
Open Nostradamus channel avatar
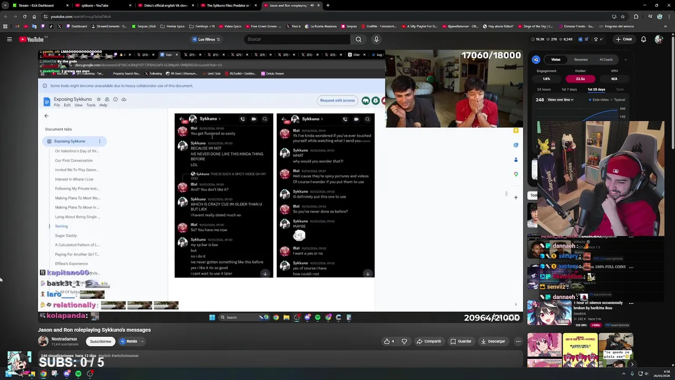[43, 341]
